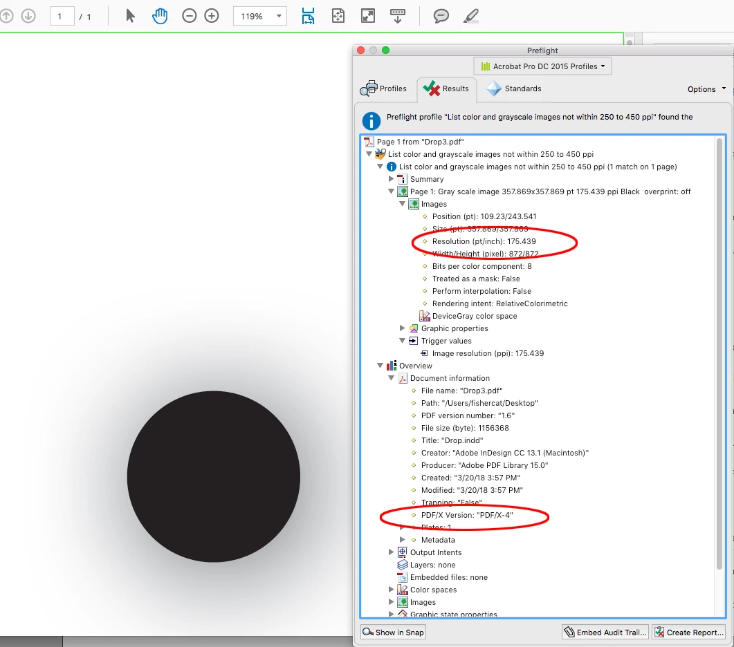Image resolution: width=734 pixels, height=647 pixels.
Task: Select File name: "Drop3.pdf" row
Action: [461, 391]
